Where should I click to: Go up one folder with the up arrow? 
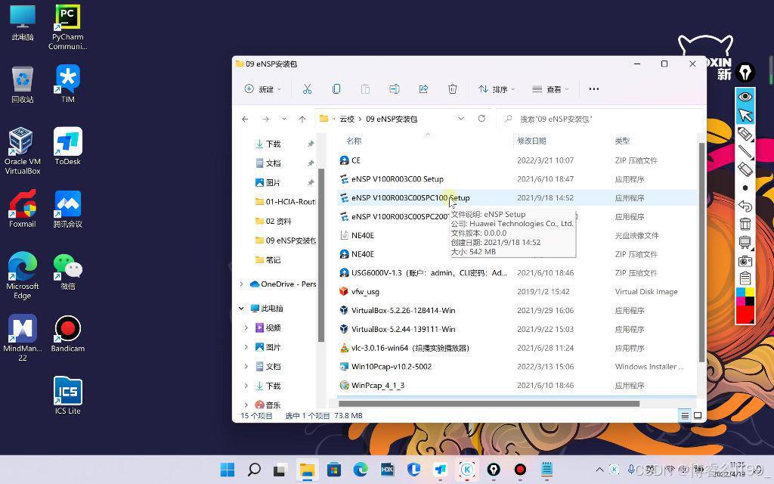point(302,119)
